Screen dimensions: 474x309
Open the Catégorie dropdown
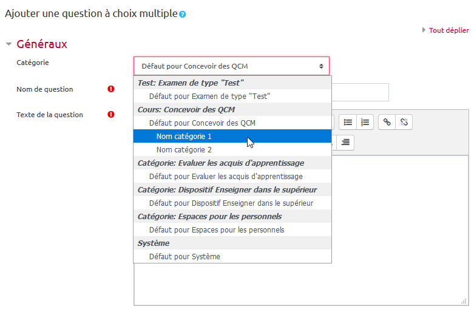pos(231,66)
